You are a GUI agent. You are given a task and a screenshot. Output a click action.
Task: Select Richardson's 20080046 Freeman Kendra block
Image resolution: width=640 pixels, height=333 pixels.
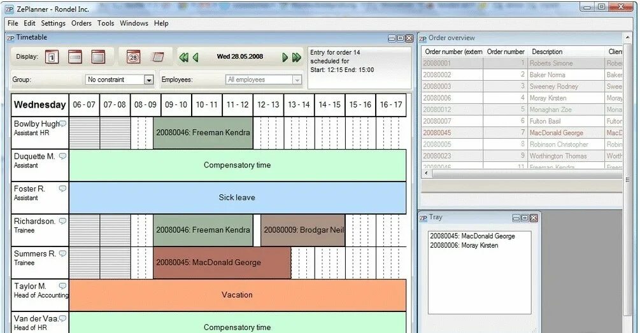(203, 230)
